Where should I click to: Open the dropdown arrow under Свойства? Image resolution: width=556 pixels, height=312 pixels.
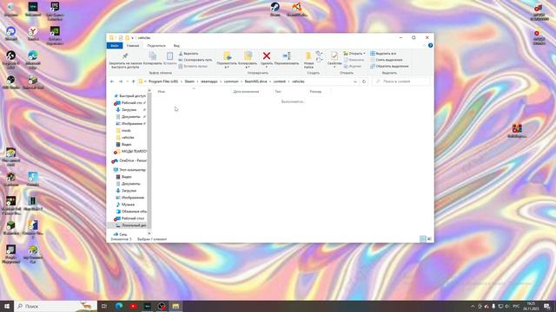(x=334, y=67)
